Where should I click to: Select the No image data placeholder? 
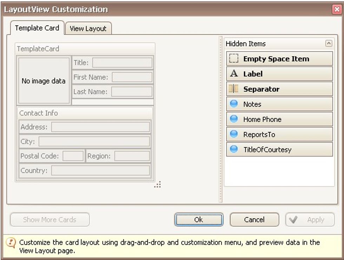point(44,80)
